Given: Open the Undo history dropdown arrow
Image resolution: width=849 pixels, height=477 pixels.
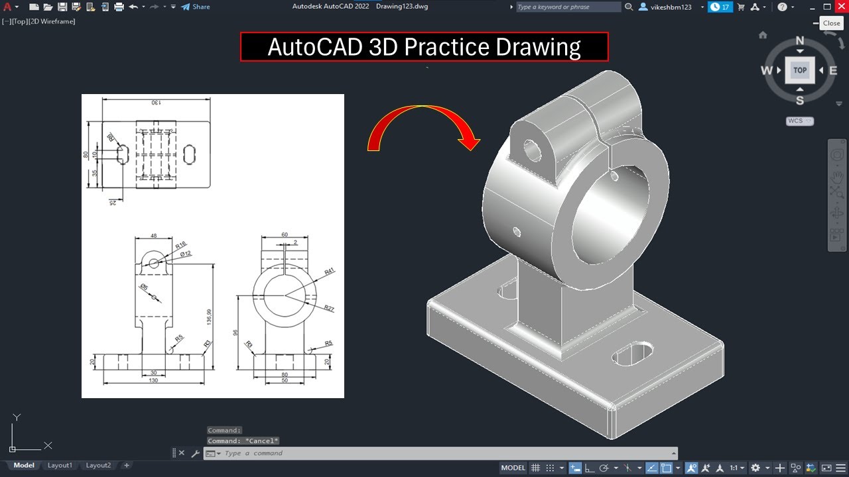Looking at the screenshot, I should click(x=143, y=7).
